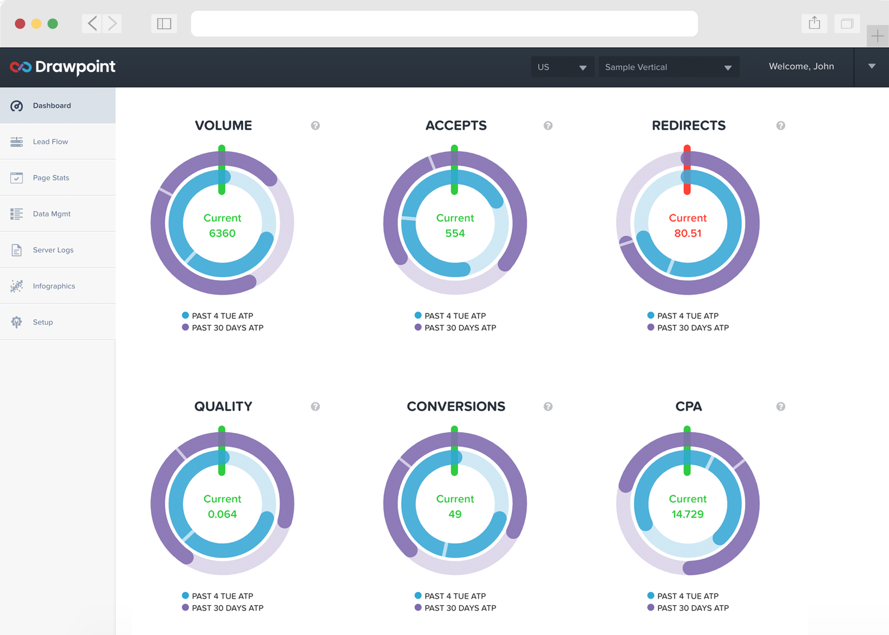Viewport: 889px width, 635px height.
Task: Open the help tooltip for ACCEPTS
Action: (x=548, y=125)
